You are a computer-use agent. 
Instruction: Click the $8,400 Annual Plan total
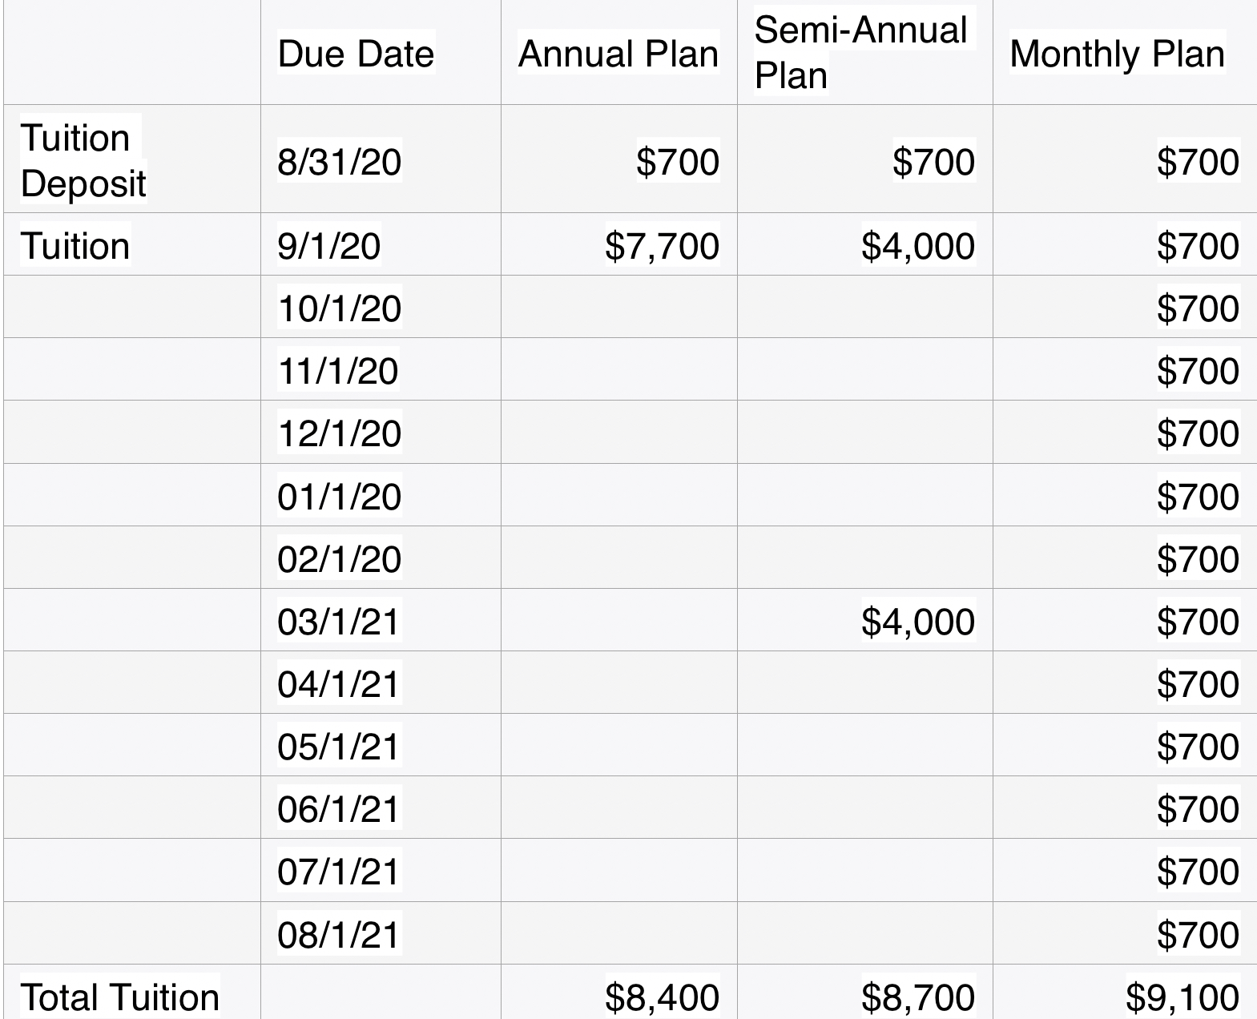[662, 997]
